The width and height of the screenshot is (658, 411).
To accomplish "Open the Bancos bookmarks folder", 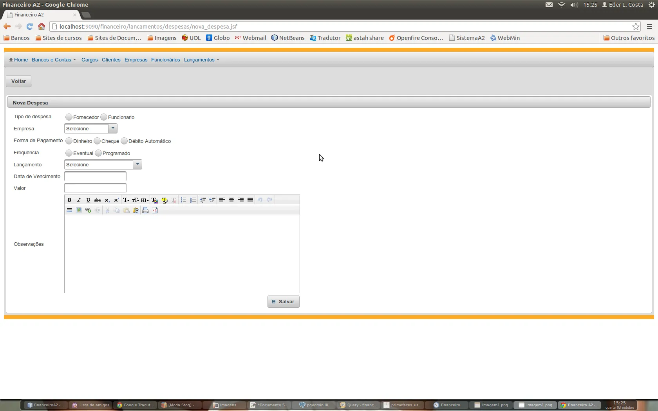I will tap(16, 38).
